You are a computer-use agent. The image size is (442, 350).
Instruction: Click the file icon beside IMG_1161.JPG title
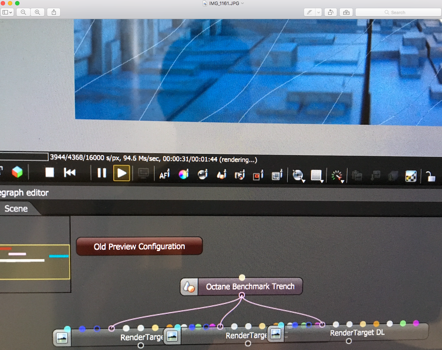click(x=205, y=3)
